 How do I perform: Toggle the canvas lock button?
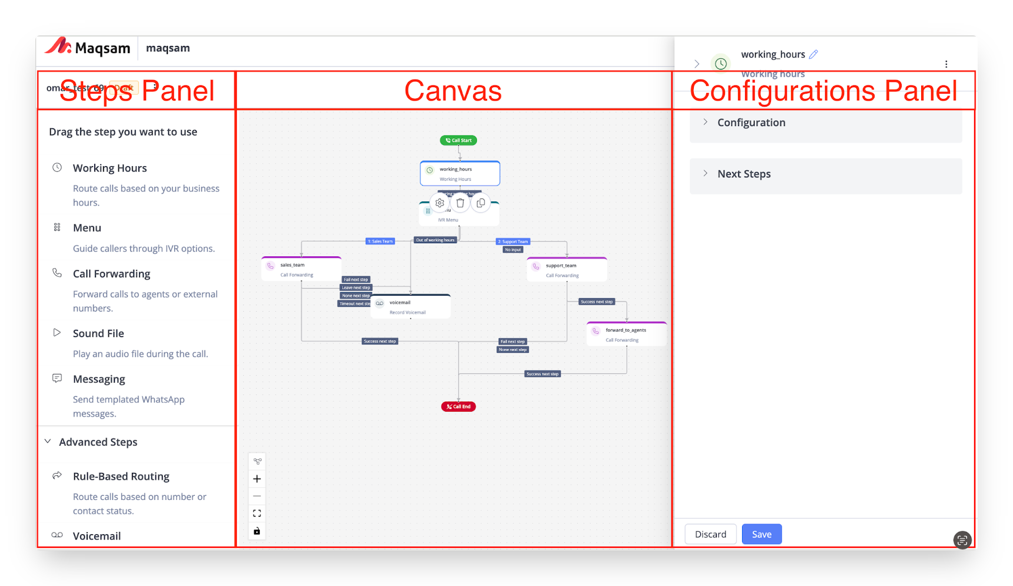(257, 531)
